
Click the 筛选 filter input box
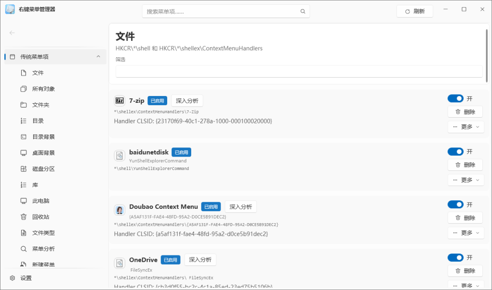(x=299, y=72)
